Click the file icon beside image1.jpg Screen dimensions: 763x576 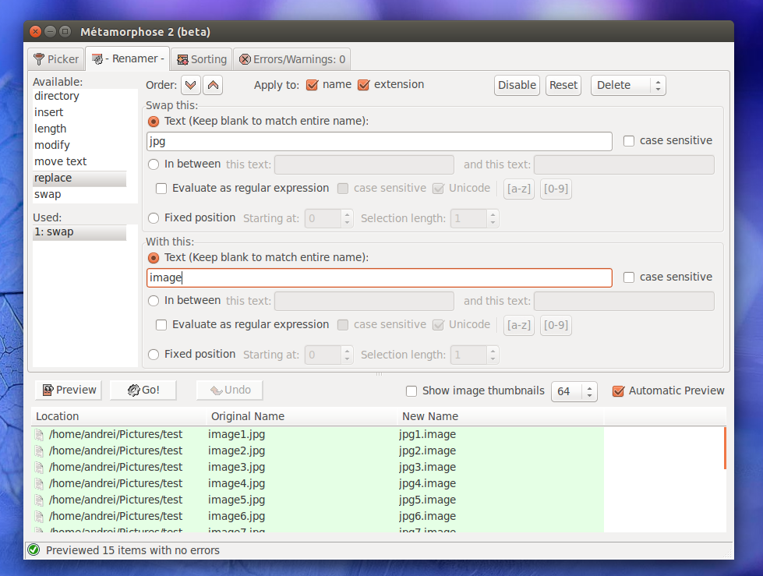[38, 434]
